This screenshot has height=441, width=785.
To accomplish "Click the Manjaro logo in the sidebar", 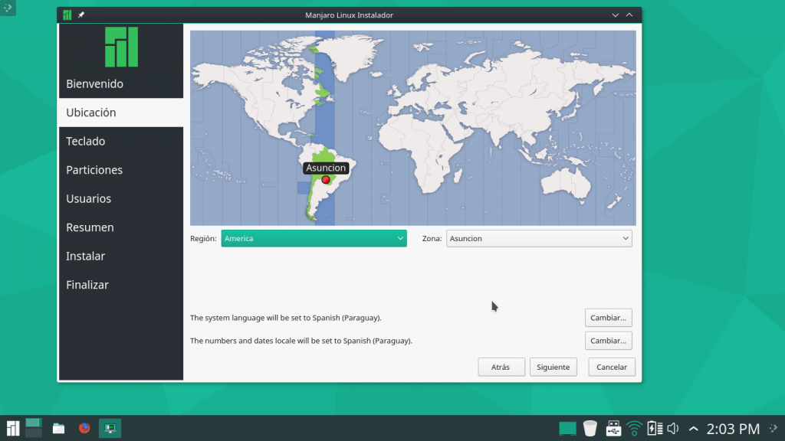I will (x=121, y=47).
